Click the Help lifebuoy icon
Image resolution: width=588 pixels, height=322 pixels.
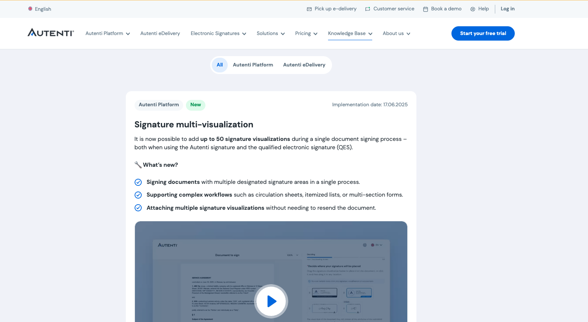[473, 9]
